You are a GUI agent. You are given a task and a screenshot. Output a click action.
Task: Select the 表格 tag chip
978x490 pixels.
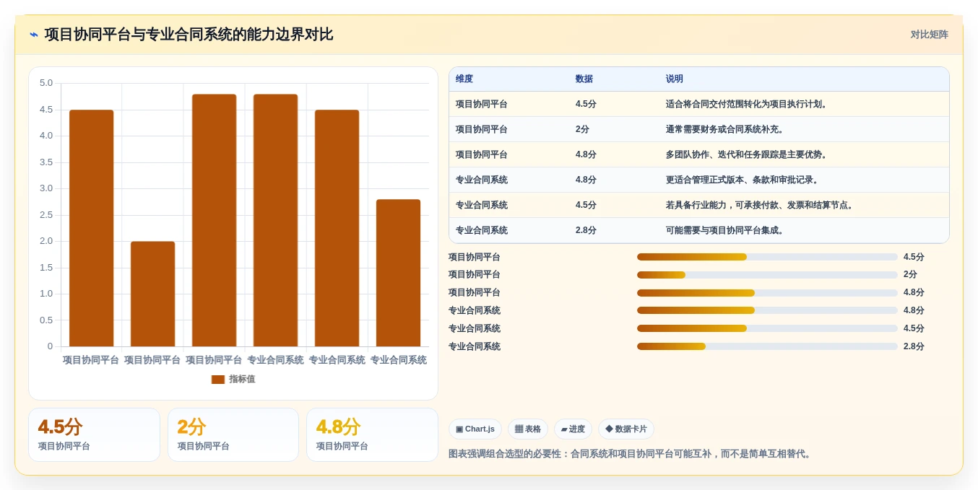pyautogui.click(x=528, y=429)
